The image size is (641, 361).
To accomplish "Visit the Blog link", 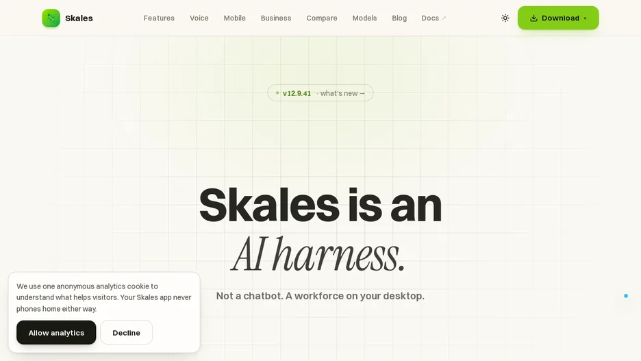I will coord(399,18).
